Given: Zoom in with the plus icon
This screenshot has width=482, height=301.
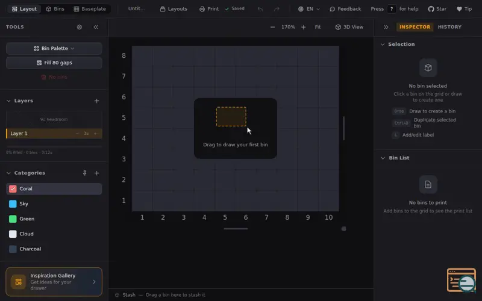Looking at the screenshot, I should tap(304, 27).
